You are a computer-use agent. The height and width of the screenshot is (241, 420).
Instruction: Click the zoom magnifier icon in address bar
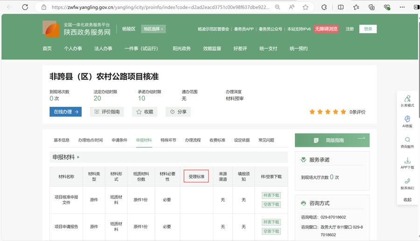[x=278, y=7]
